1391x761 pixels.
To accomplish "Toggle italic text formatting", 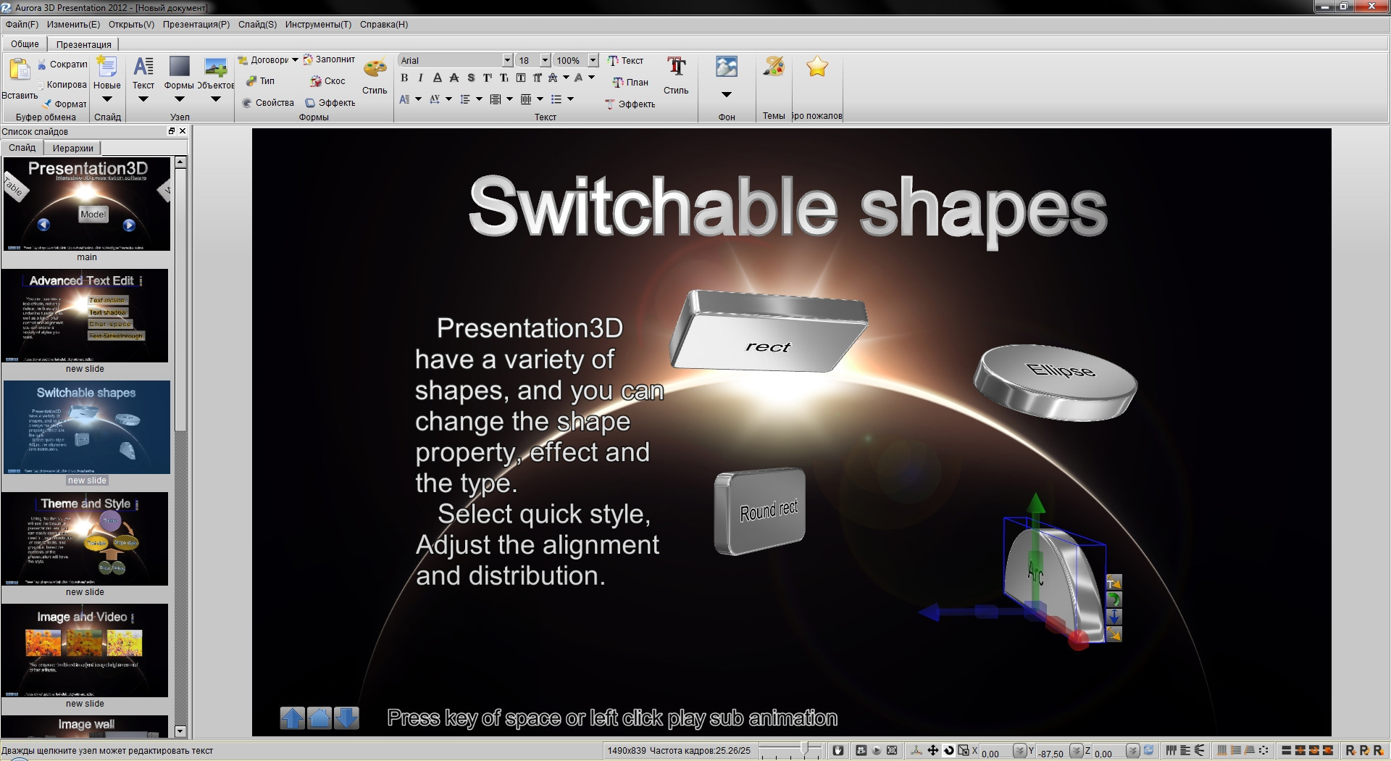I will coord(420,78).
